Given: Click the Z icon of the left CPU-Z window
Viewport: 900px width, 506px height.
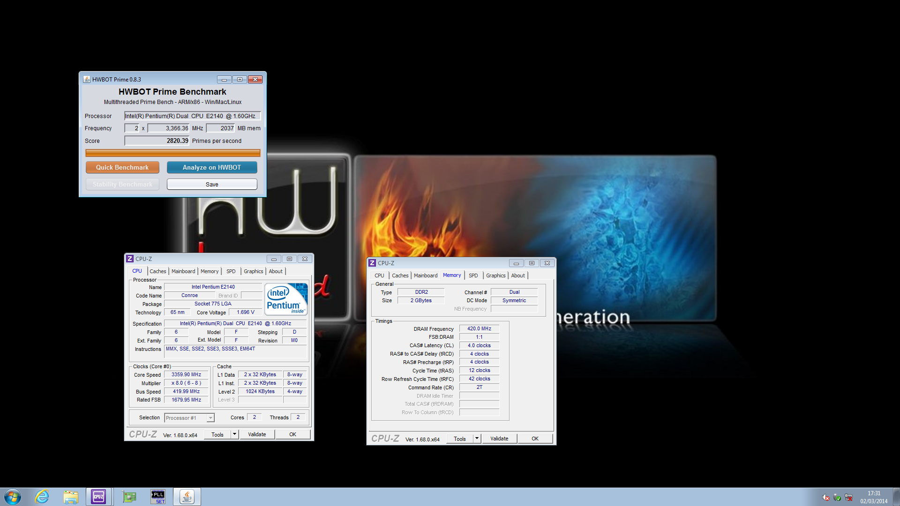Looking at the screenshot, I should point(130,259).
